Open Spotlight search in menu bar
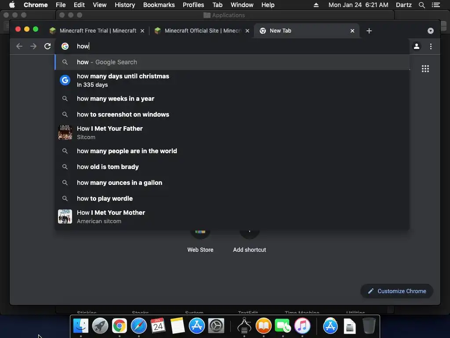Image resolution: width=450 pixels, height=338 pixels. tap(421, 5)
